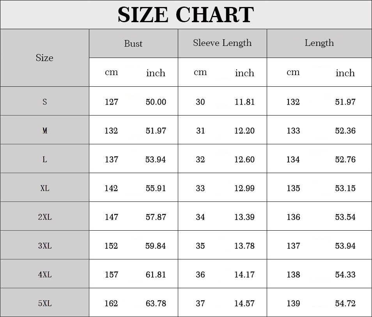Select the Size column header
The image size is (372, 317).
pyautogui.click(x=44, y=58)
